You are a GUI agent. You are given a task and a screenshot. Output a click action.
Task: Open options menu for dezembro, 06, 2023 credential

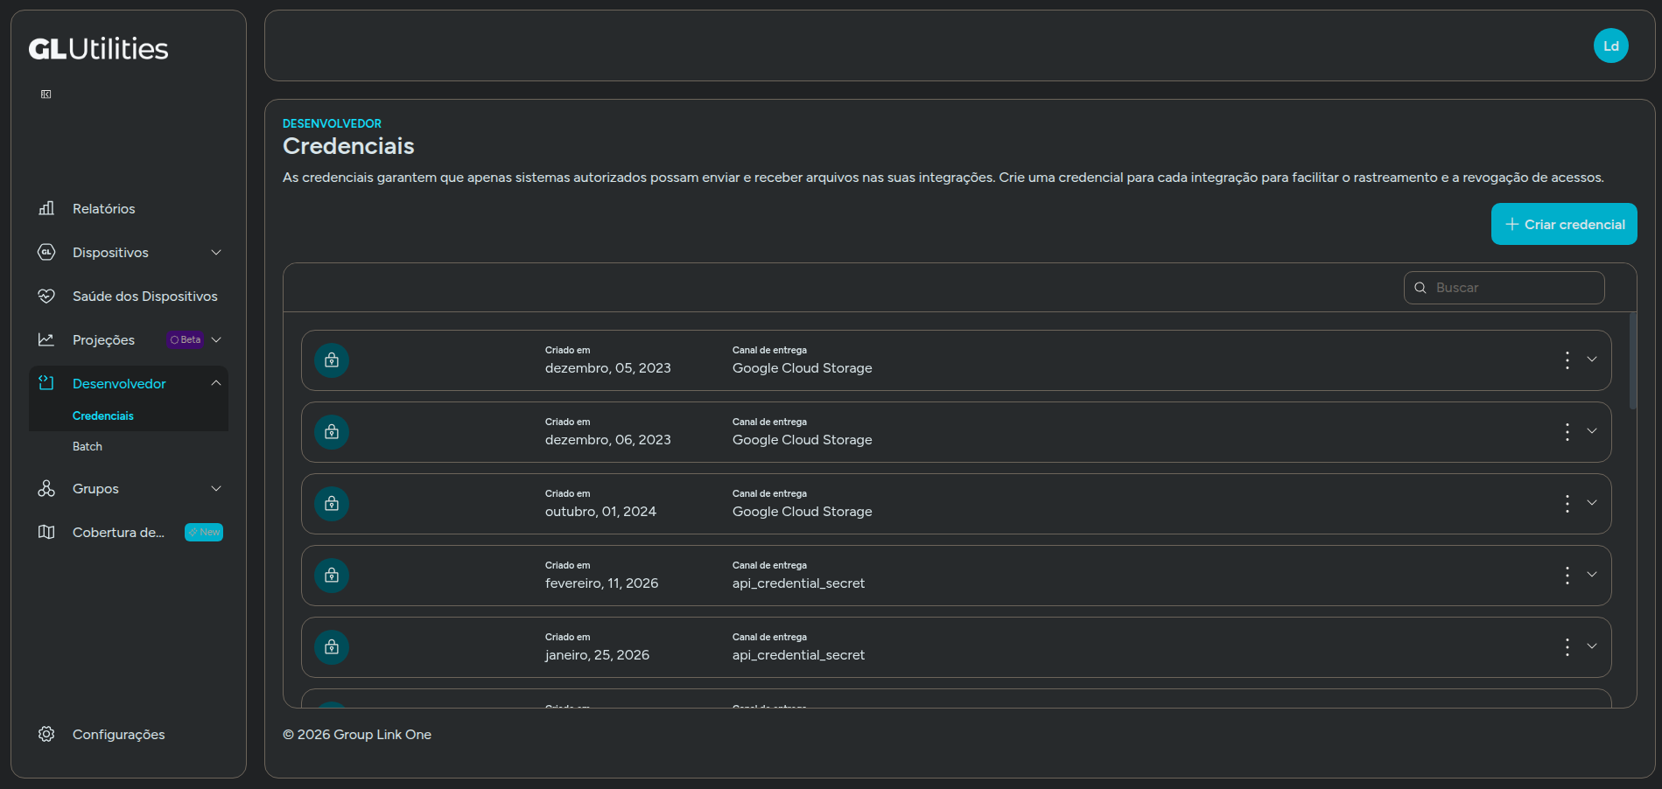(x=1567, y=432)
